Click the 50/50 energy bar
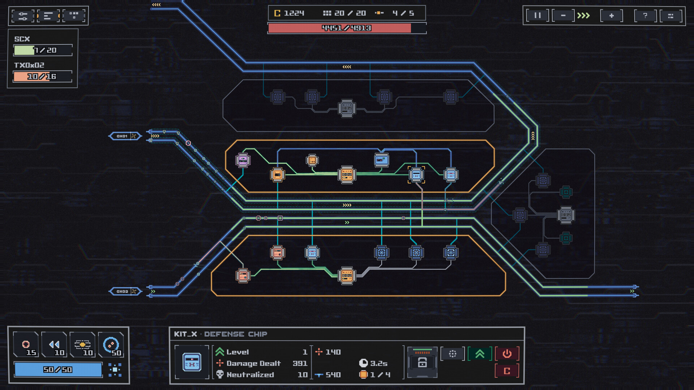 click(58, 370)
